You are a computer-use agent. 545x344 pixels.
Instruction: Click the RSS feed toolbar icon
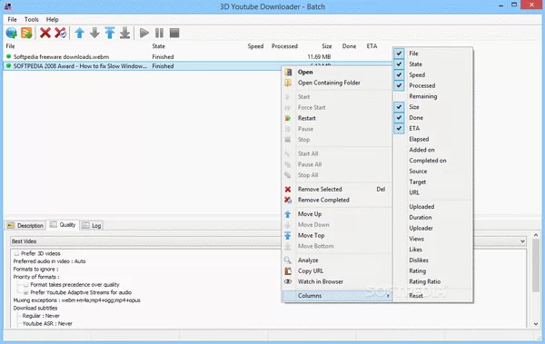pos(26,33)
